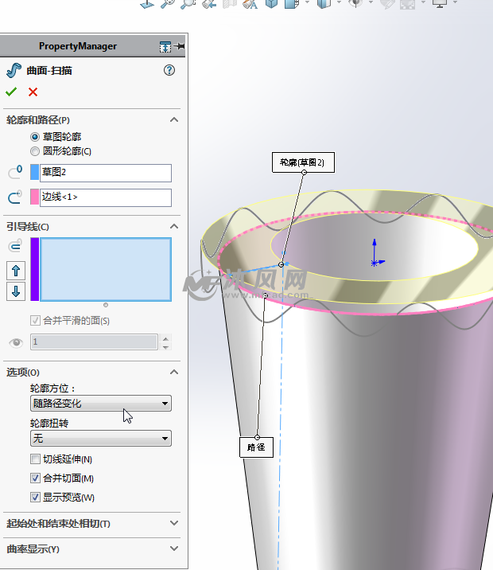Click the section number field showing 1
Viewport: 493px width, 570px height.
pyautogui.click(x=94, y=342)
